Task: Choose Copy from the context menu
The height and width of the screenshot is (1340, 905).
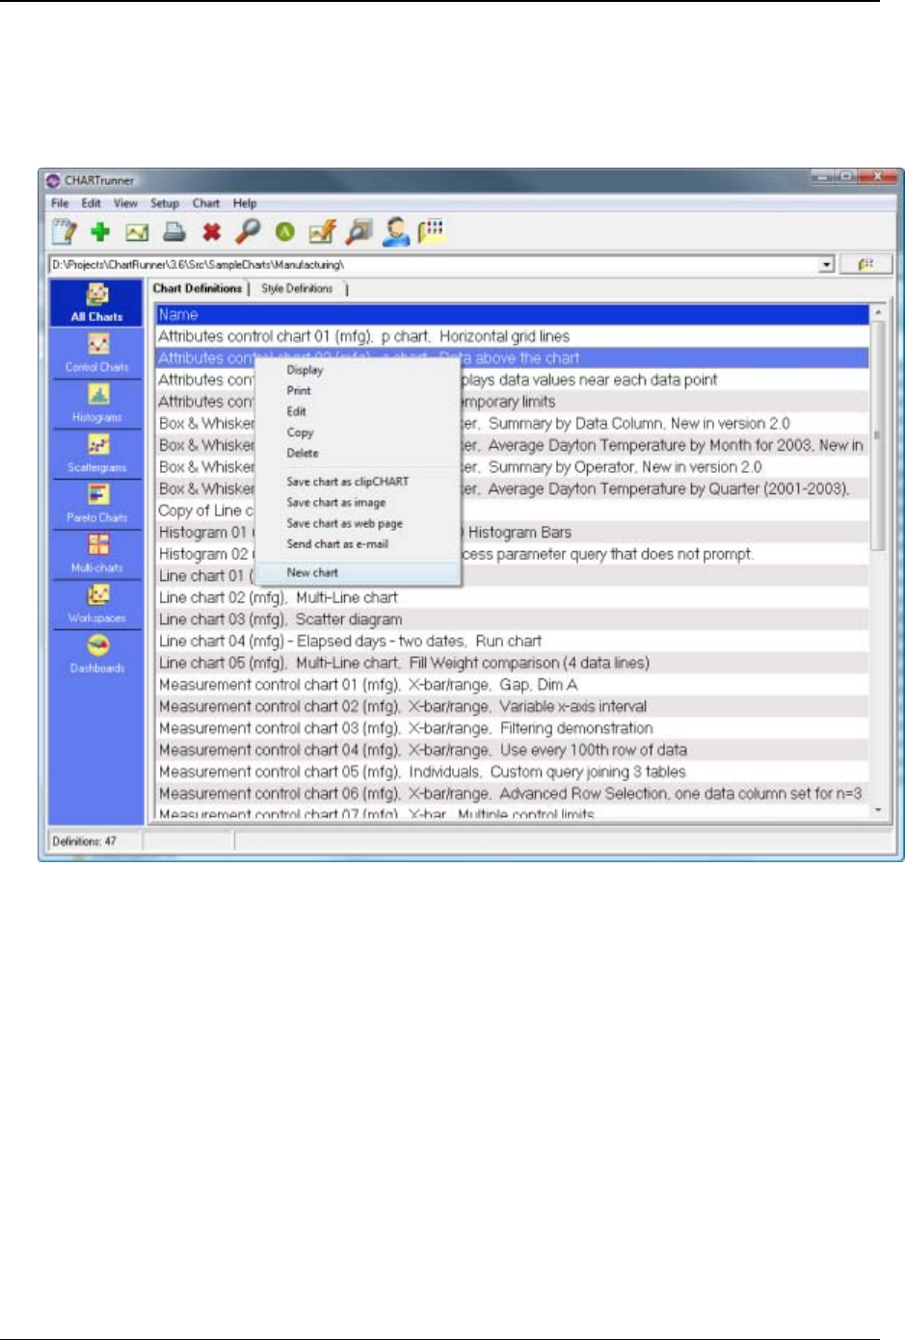Action: (x=300, y=433)
